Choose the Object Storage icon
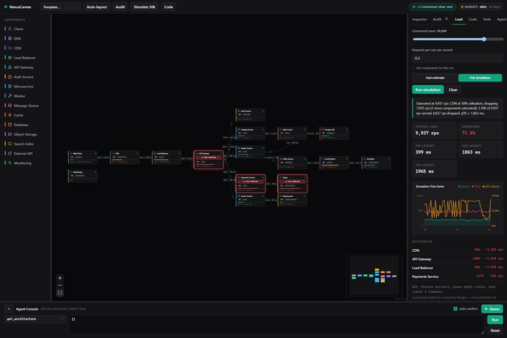 pos(9,134)
